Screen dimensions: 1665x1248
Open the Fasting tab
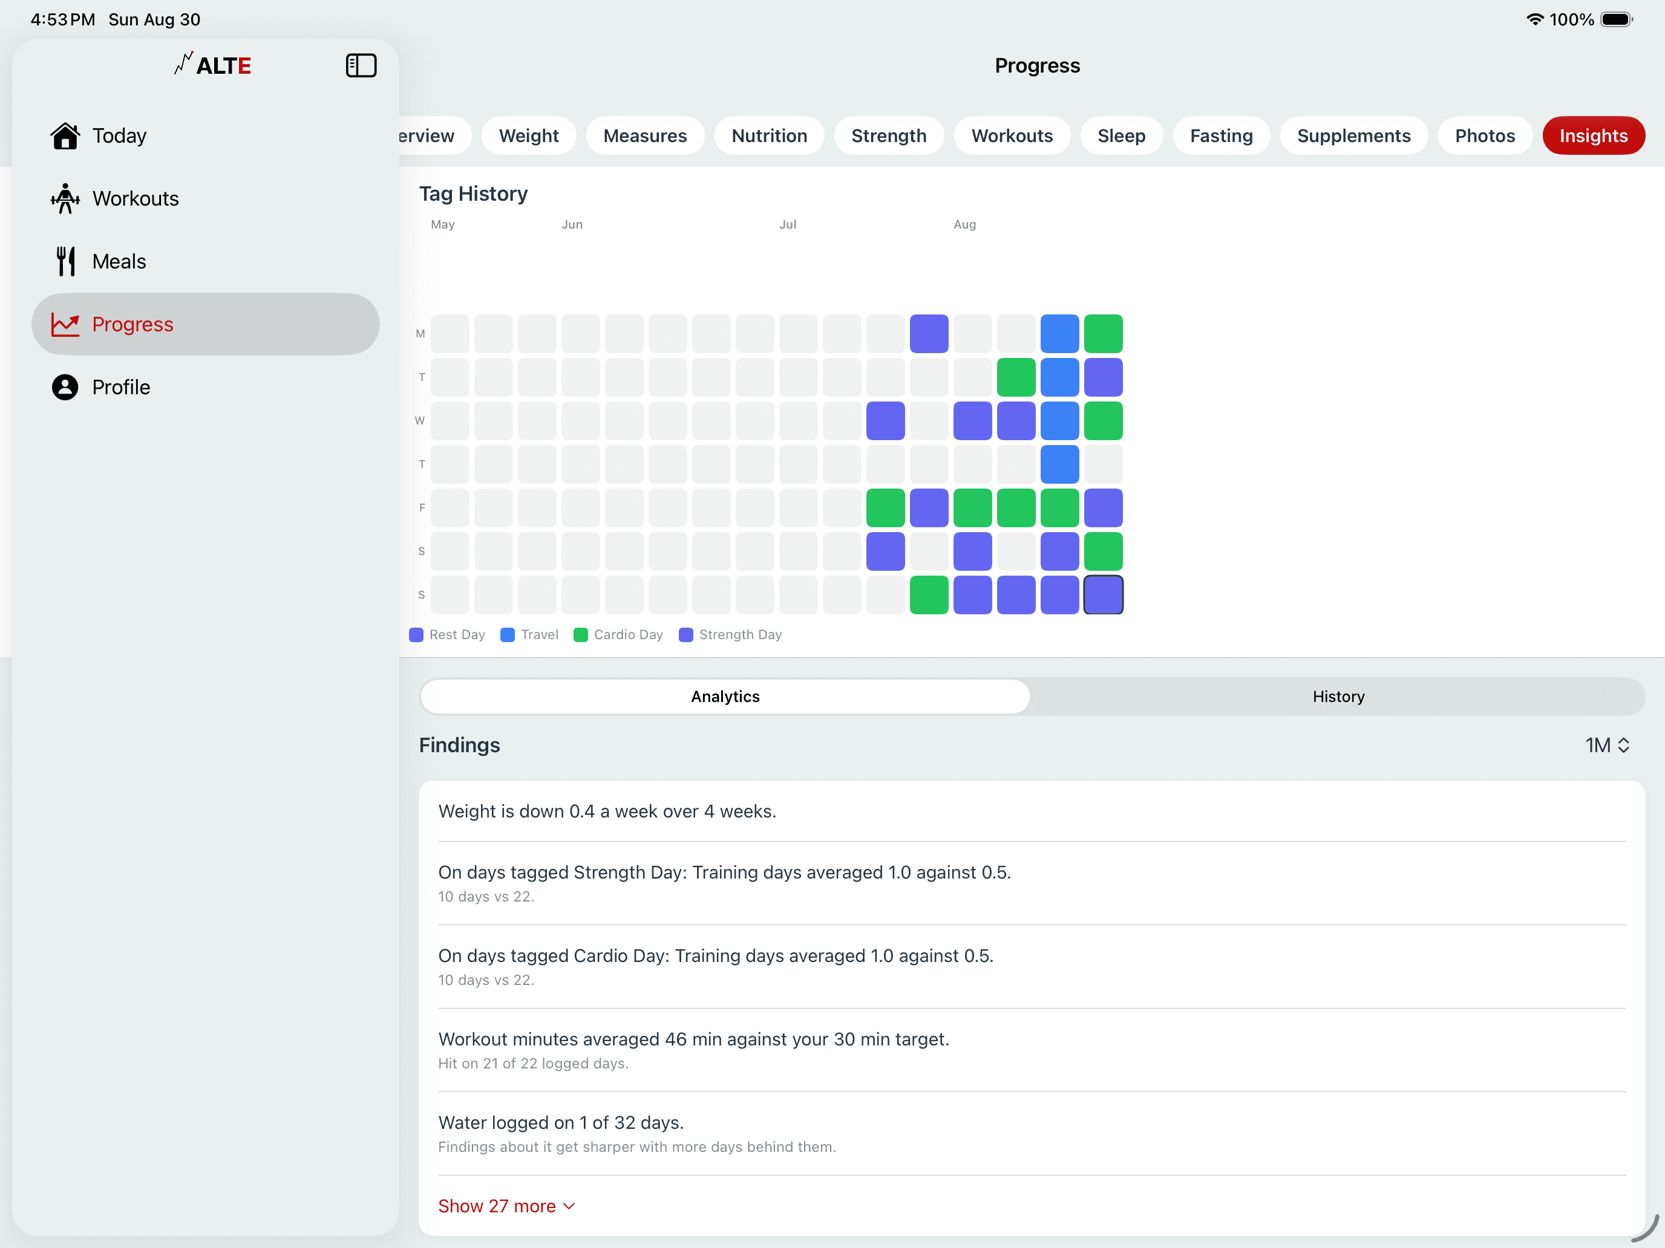[1221, 135]
